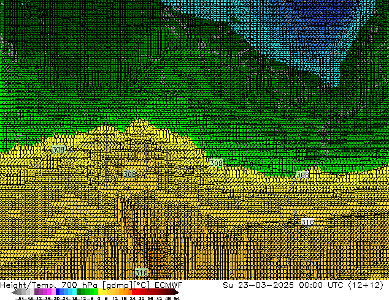Click the date 23-03-2025 text
389x300 pixels.
[266, 285]
